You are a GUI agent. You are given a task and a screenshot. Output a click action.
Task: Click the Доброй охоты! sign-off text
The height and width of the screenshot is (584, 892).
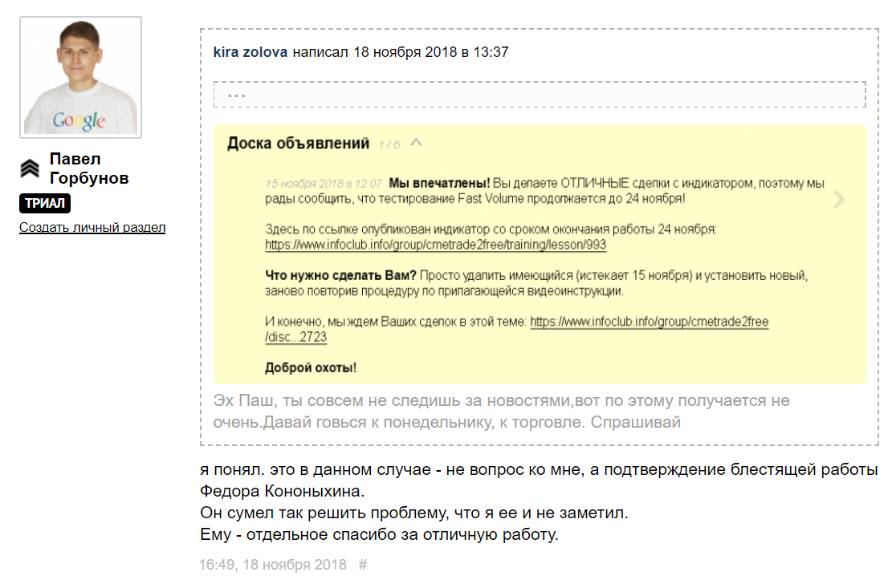tap(311, 368)
